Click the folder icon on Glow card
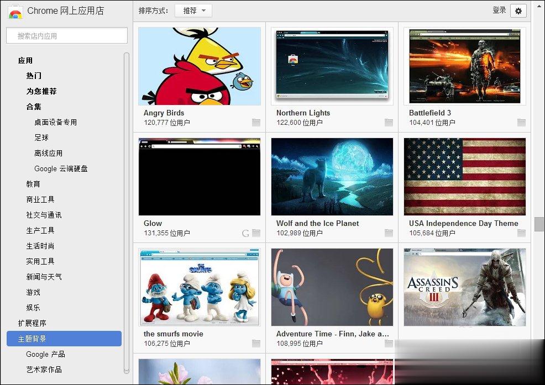The height and width of the screenshot is (385, 545). click(x=256, y=233)
